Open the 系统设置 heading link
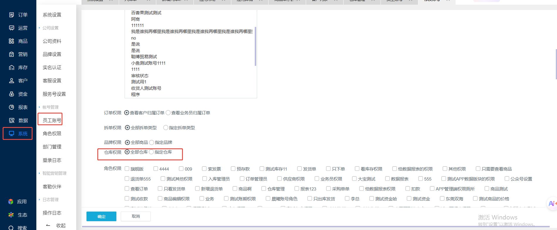The height and width of the screenshot is (230, 557). point(52,15)
